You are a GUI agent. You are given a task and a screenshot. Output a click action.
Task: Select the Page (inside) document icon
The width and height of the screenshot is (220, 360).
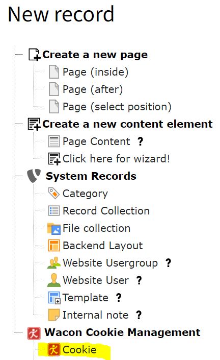pos(54,72)
